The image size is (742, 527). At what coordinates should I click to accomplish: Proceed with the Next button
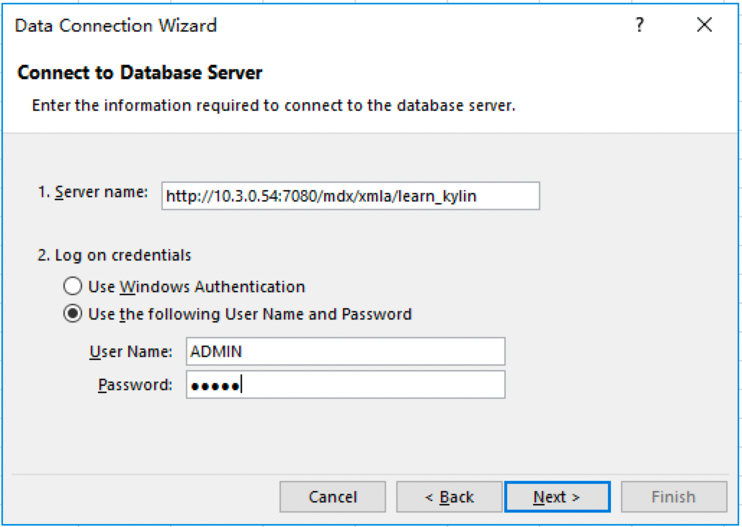tap(557, 497)
